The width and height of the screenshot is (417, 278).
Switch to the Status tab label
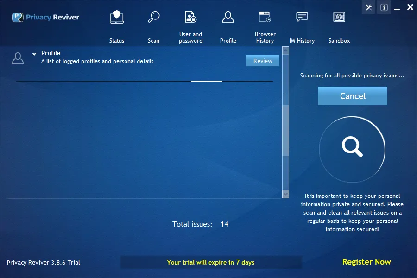click(x=117, y=41)
